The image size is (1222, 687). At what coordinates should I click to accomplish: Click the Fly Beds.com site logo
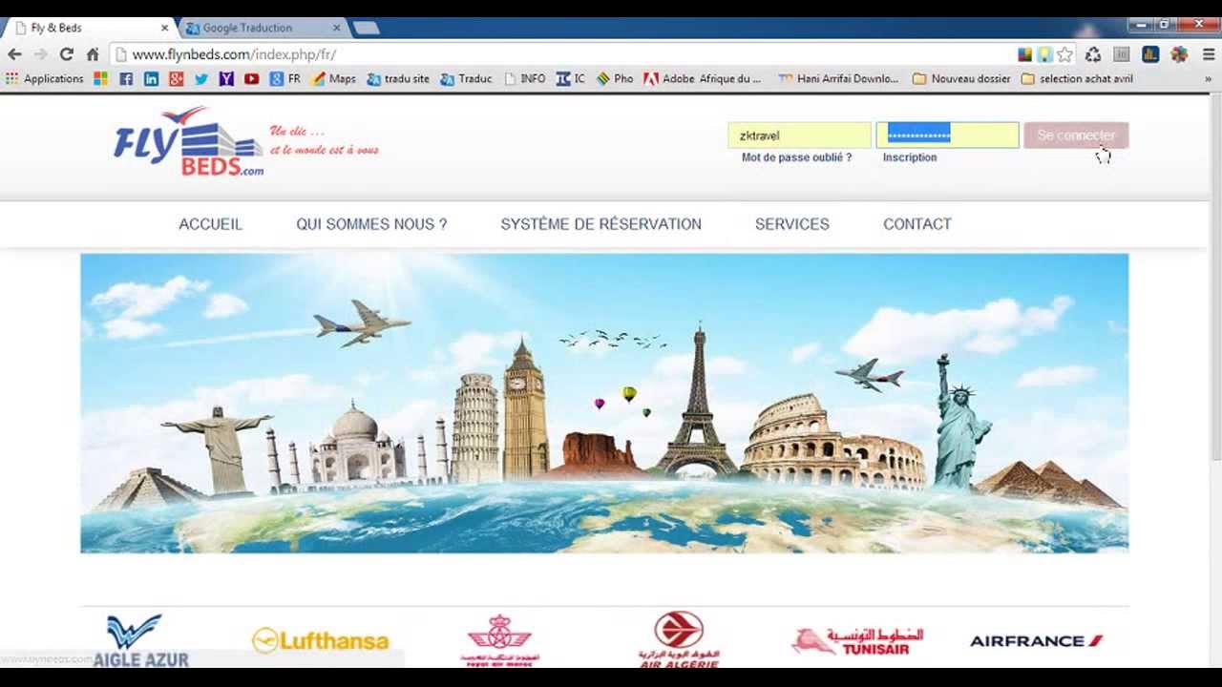(188, 141)
